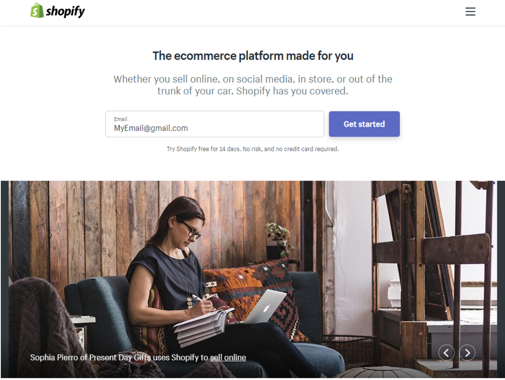Click the Sophia Pierro caption text
Image resolution: width=505 pixels, height=380 pixels.
click(x=138, y=357)
